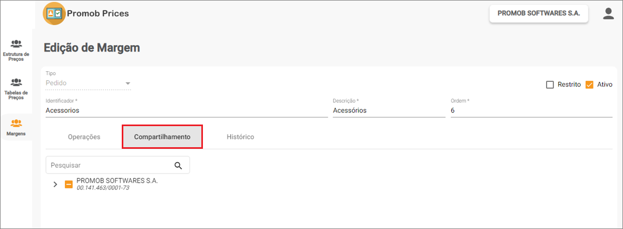This screenshot has width=623, height=229.
Task: Click the Identificador field with Acessorios
Action: click(x=187, y=111)
